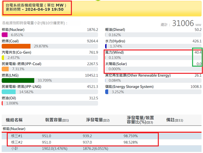This screenshot has width=203, height=153.
Task: Click the IPP-LNG value 4521.3
Action: coord(92,87)
